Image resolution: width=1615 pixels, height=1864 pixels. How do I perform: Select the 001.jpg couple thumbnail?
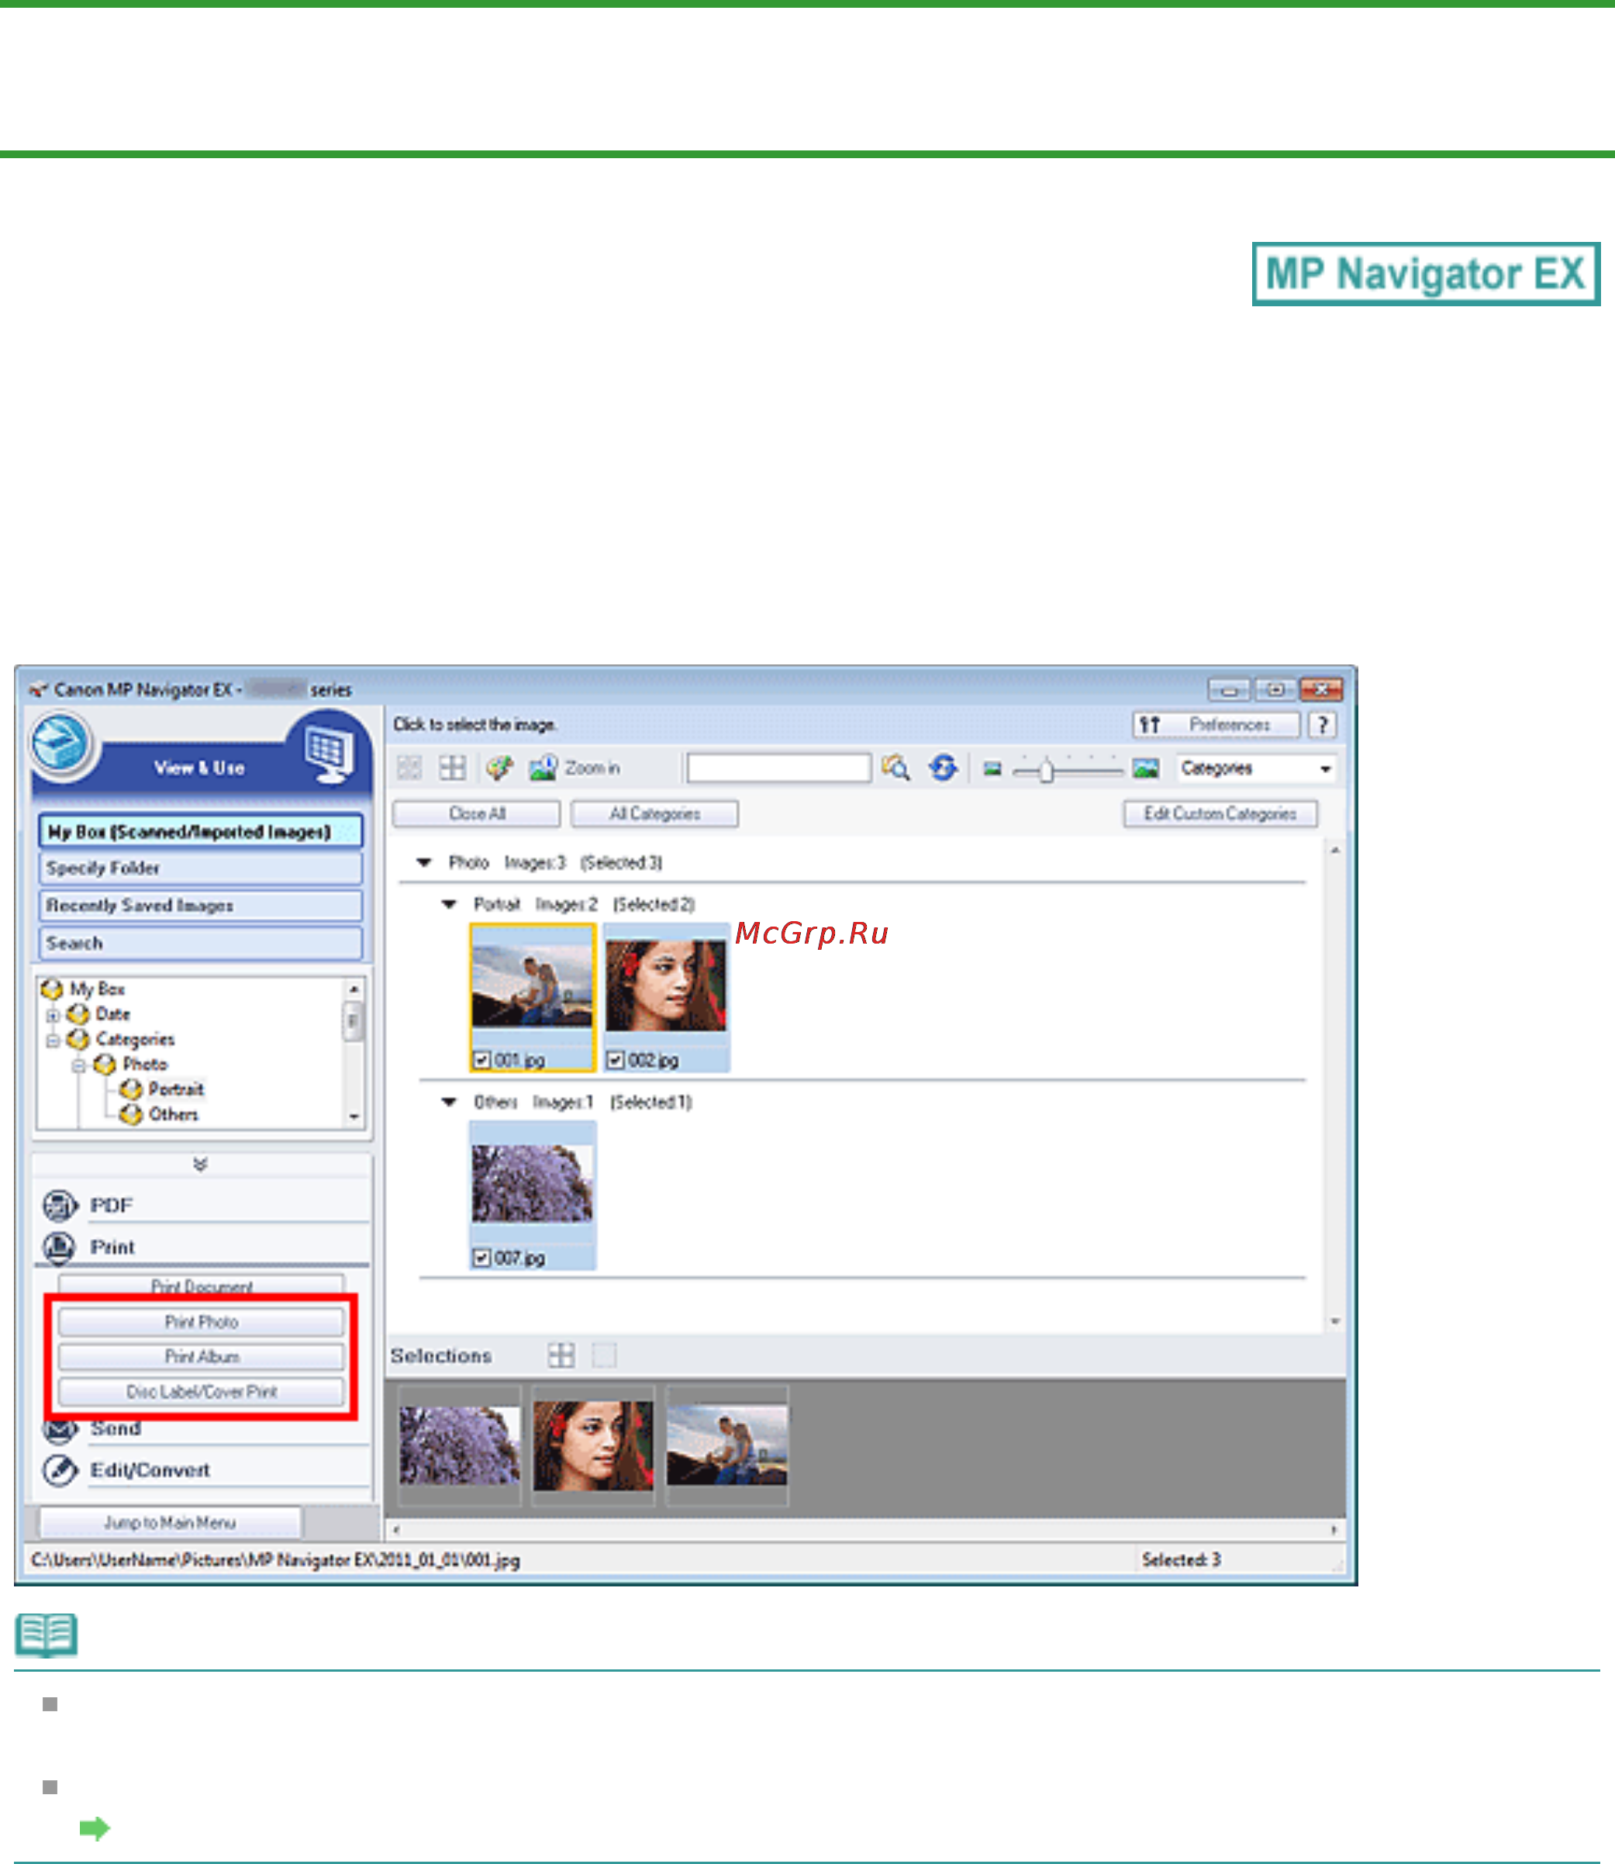pos(533,987)
